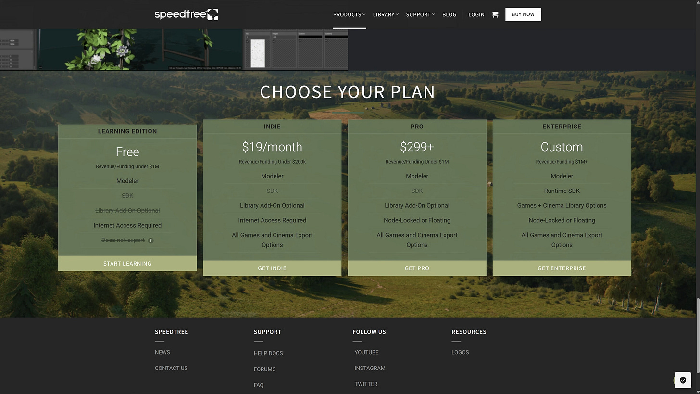The height and width of the screenshot is (394, 700).
Task: Click the Indie plan heading
Action: click(x=272, y=127)
